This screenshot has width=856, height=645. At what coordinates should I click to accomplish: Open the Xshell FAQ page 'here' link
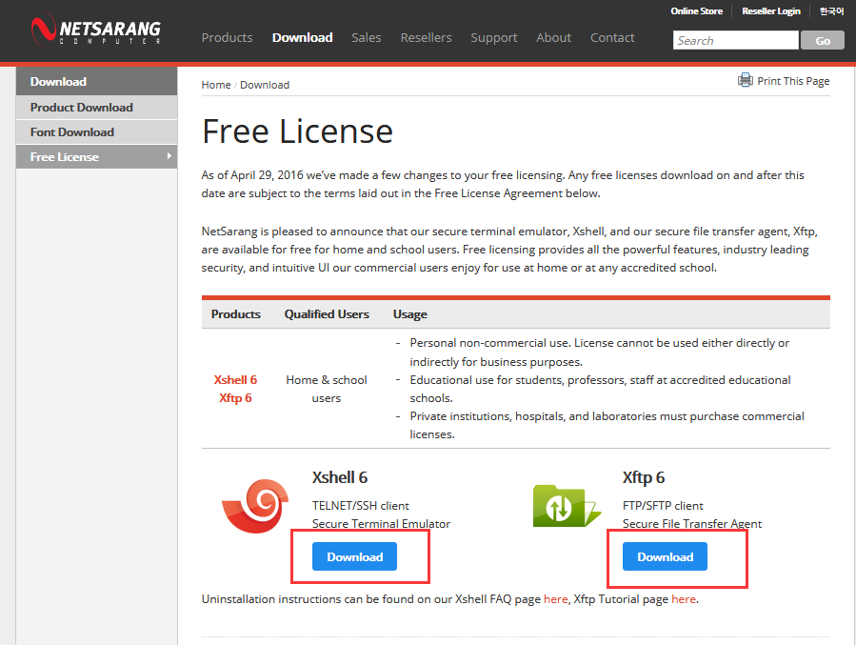[x=556, y=599]
